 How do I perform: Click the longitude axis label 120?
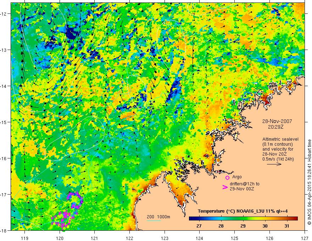(x=60, y=238)
